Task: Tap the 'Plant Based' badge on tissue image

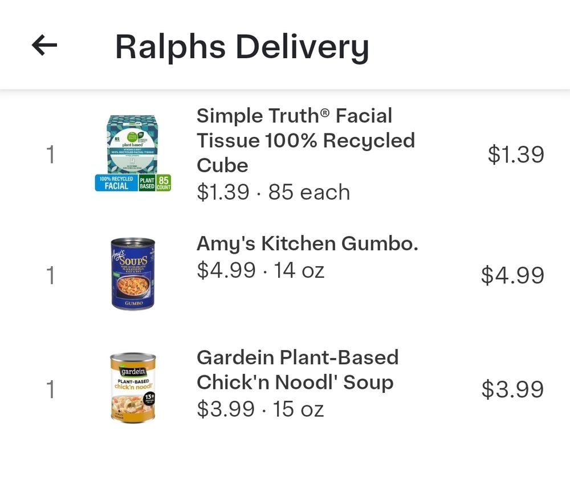Action: click(147, 183)
